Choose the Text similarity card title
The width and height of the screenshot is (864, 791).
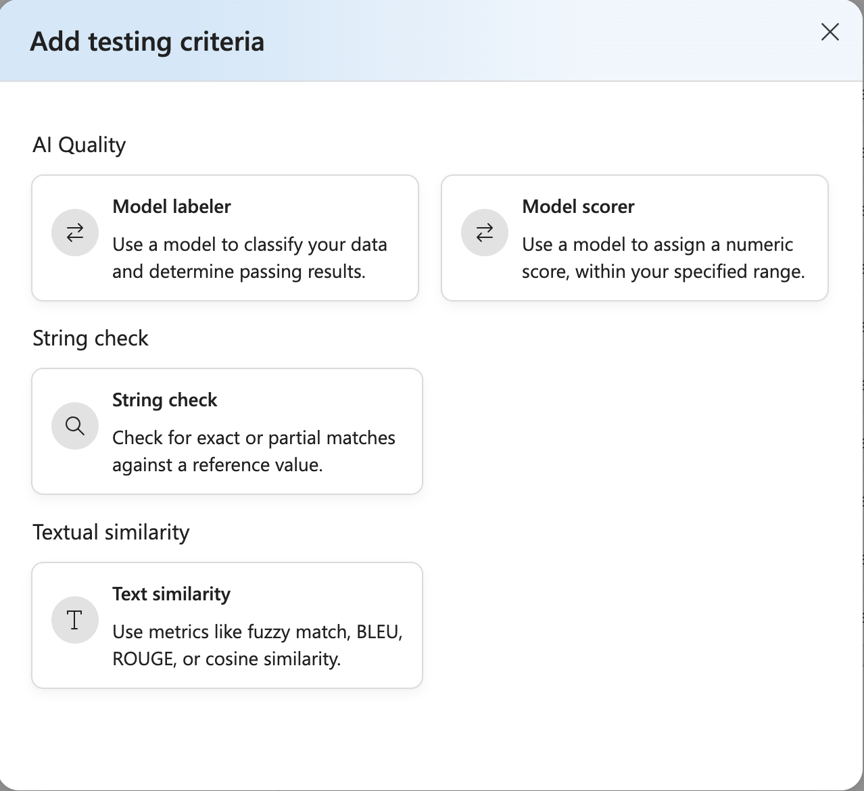172,594
